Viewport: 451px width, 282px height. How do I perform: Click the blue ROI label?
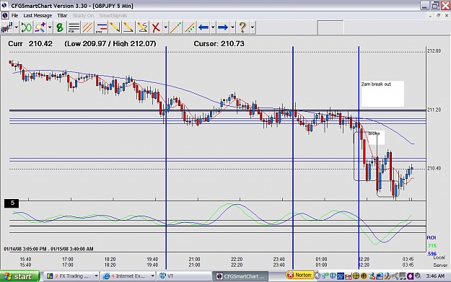point(431,238)
